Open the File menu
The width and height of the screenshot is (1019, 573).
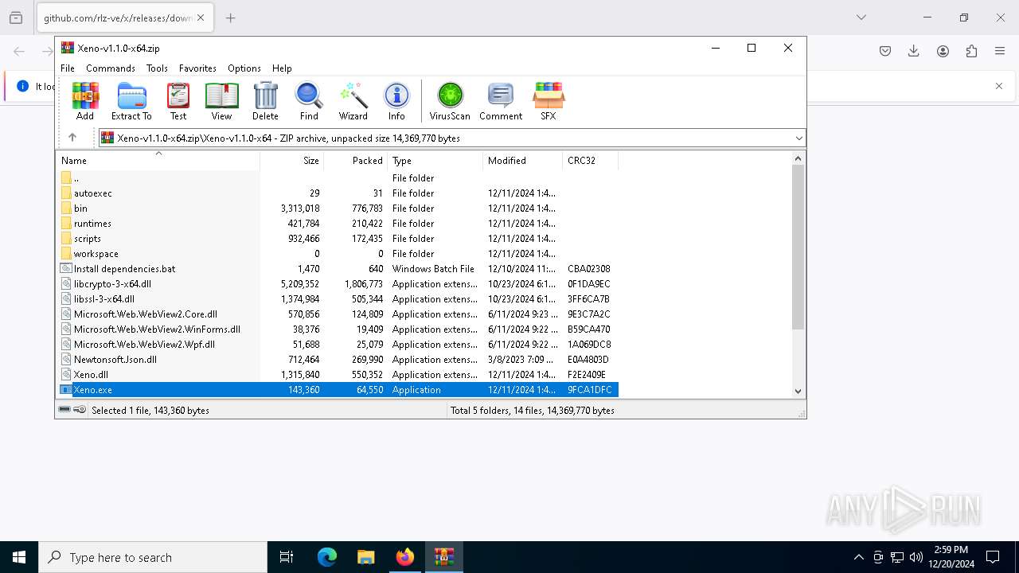tap(68, 68)
